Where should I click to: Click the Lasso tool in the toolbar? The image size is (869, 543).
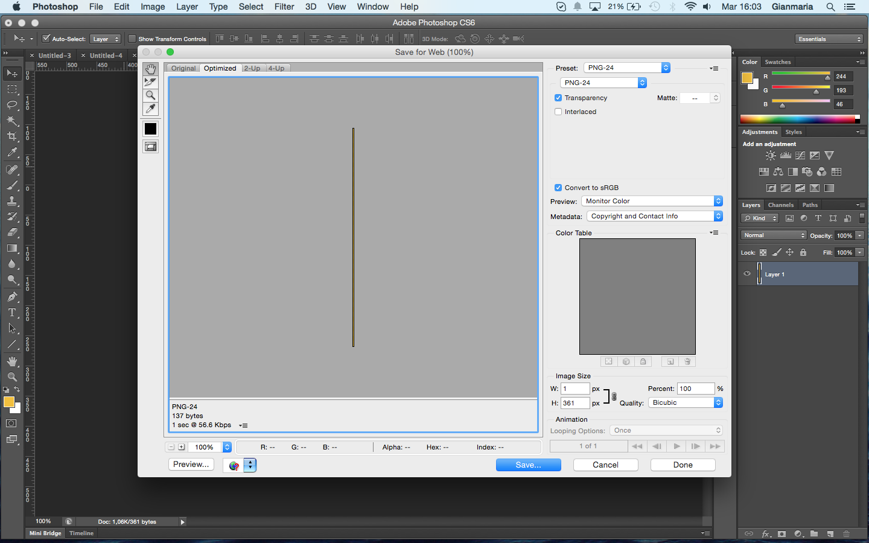point(11,105)
